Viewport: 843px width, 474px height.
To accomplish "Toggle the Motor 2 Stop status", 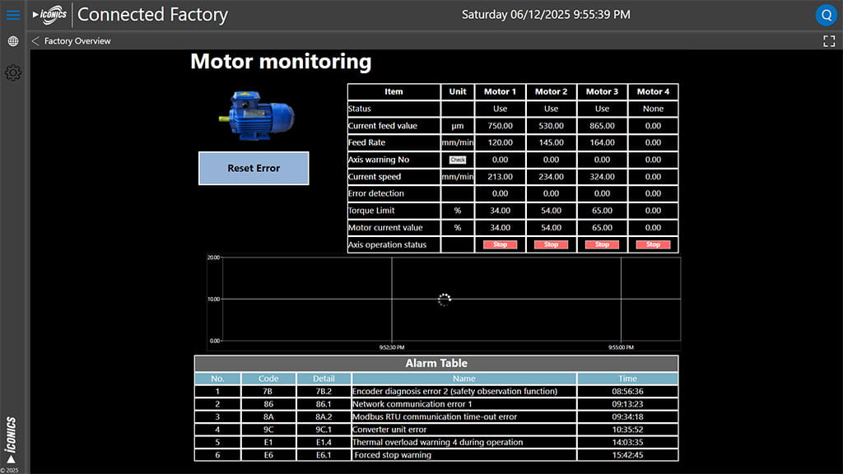I will [551, 244].
